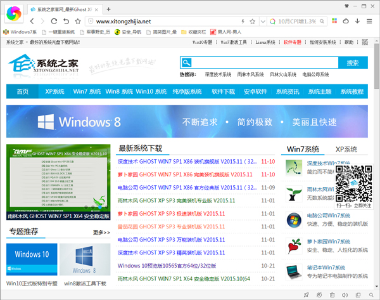Click the status bar trash icon

click(332, 295)
